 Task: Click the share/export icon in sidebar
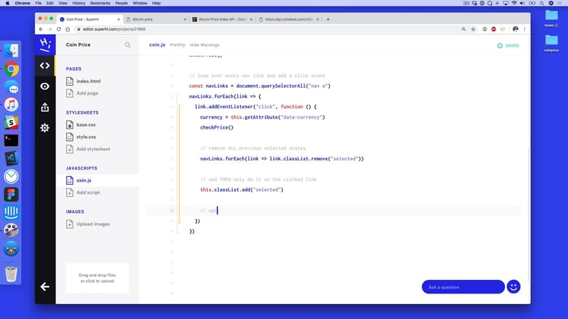45,107
